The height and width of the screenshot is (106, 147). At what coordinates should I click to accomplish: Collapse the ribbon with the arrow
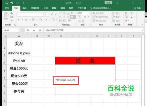coord(142,25)
